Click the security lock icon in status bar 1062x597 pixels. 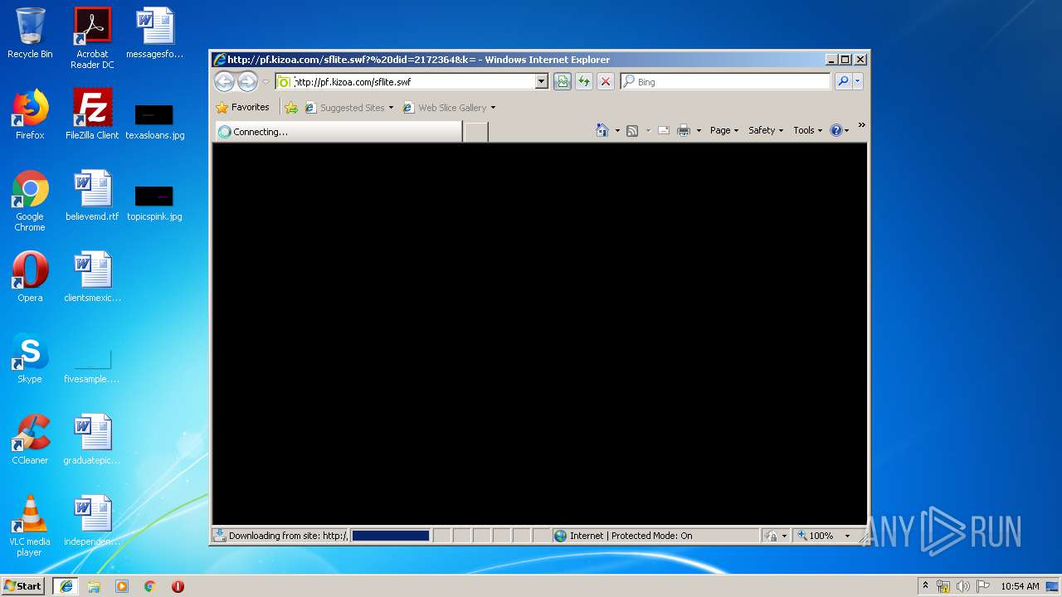click(772, 536)
